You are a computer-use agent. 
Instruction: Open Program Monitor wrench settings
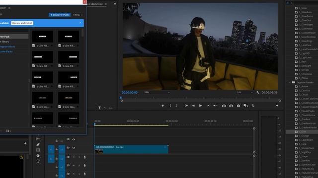coord(257,92)
